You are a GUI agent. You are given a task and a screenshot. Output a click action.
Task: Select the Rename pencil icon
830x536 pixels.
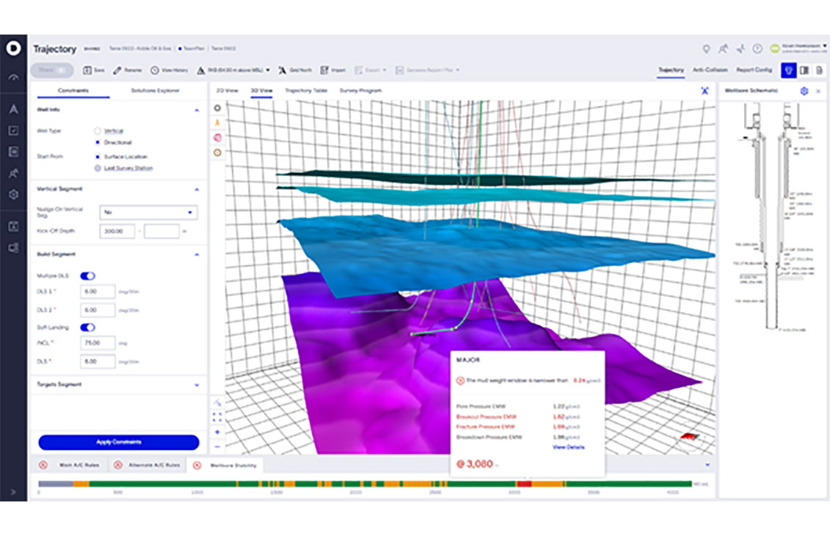tap(118, 70)
